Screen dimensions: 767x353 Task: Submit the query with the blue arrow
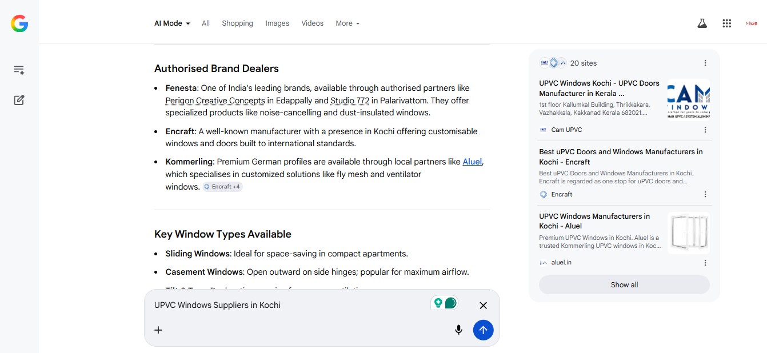483,330
